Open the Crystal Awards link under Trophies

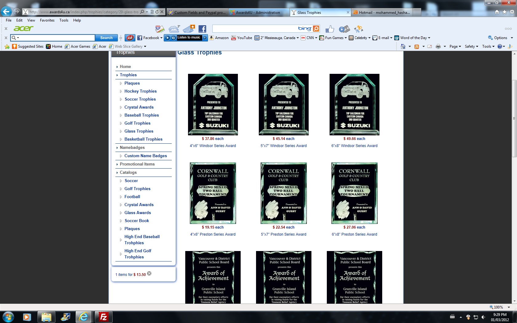click(139, 107)
